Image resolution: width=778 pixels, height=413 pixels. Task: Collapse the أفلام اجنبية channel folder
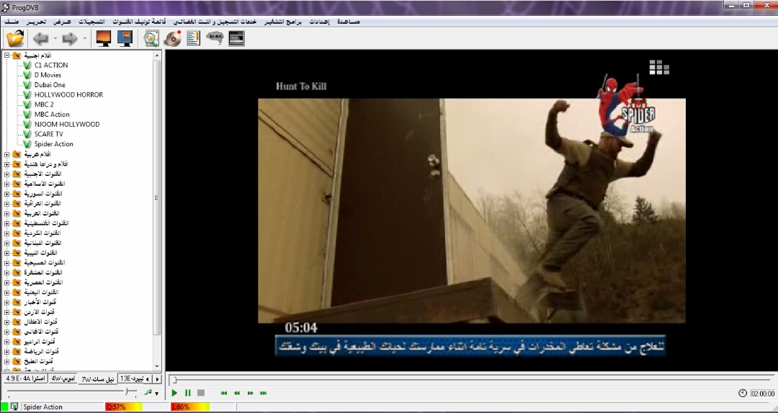coord(6,55)
